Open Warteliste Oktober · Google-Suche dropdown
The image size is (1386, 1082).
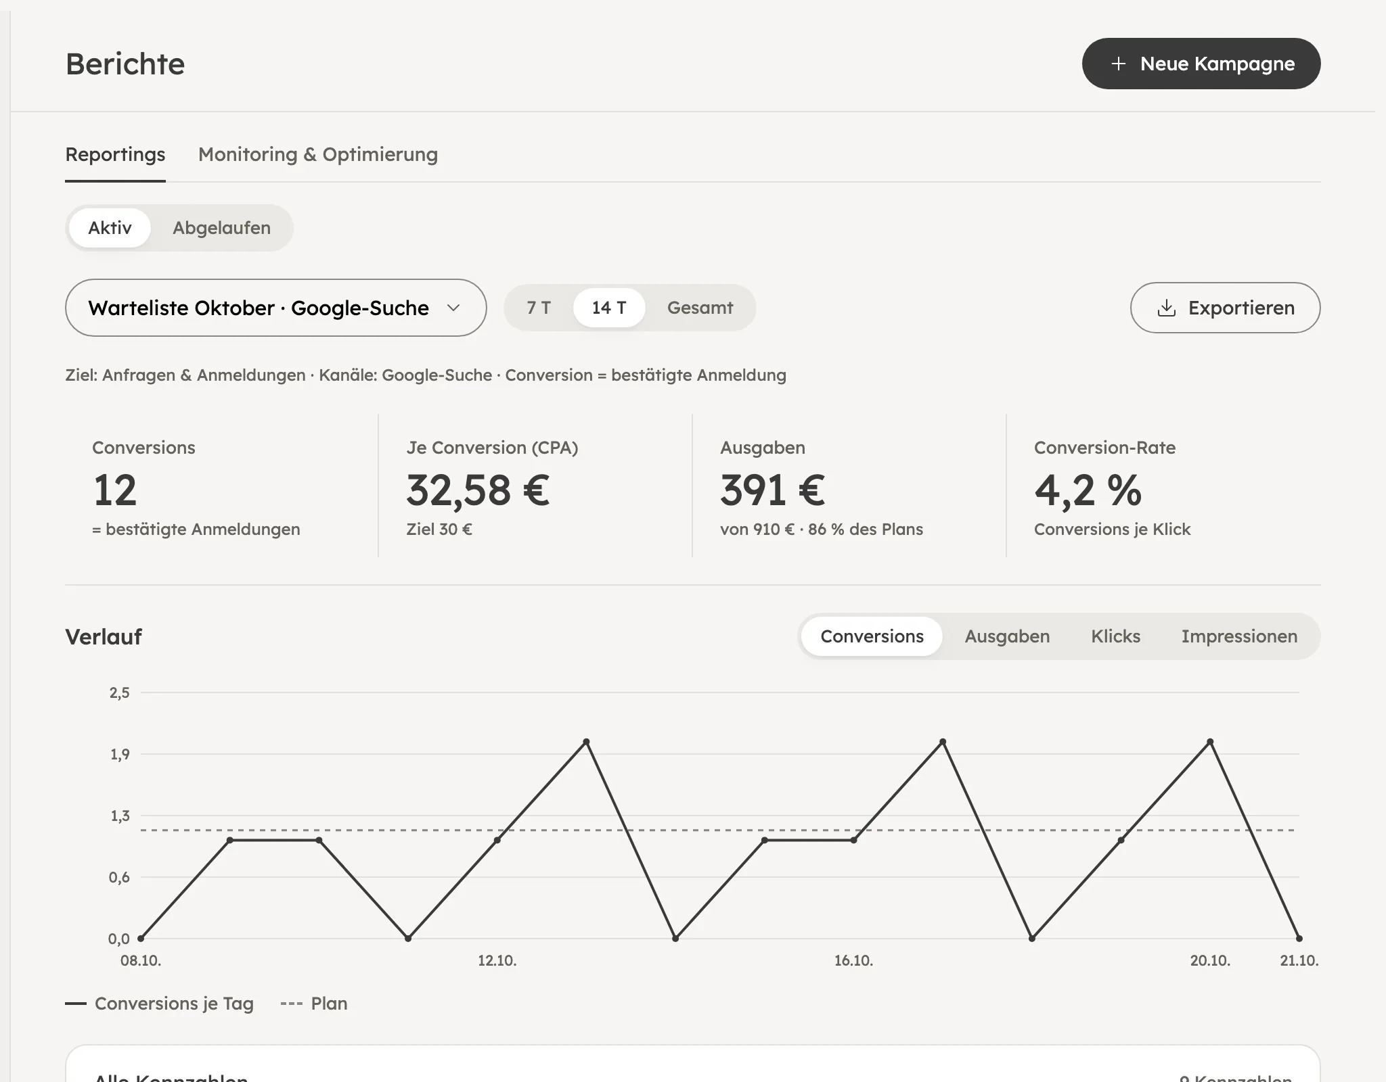click(276, 308)
